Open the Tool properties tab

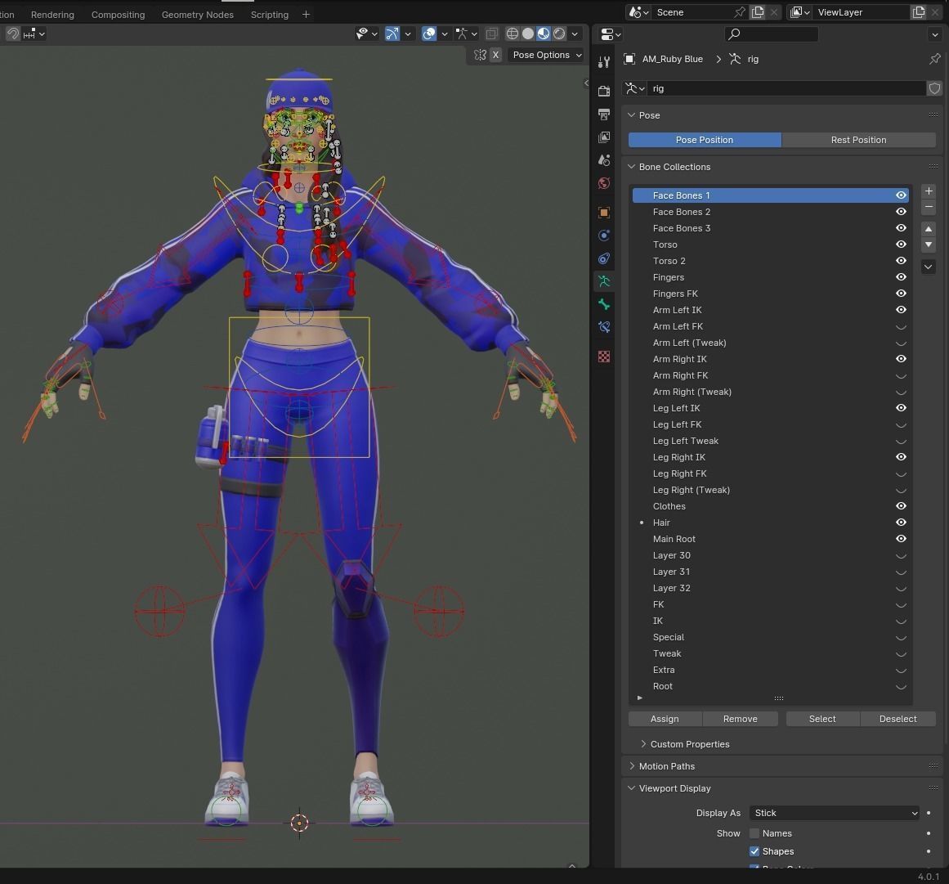(x=603, y=62)
